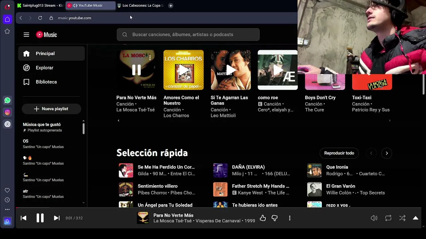Image resolution: width=426 pixels, height=239 pixels.
Task: Open Boys Don't Cry song title
Action: point(320,98)
